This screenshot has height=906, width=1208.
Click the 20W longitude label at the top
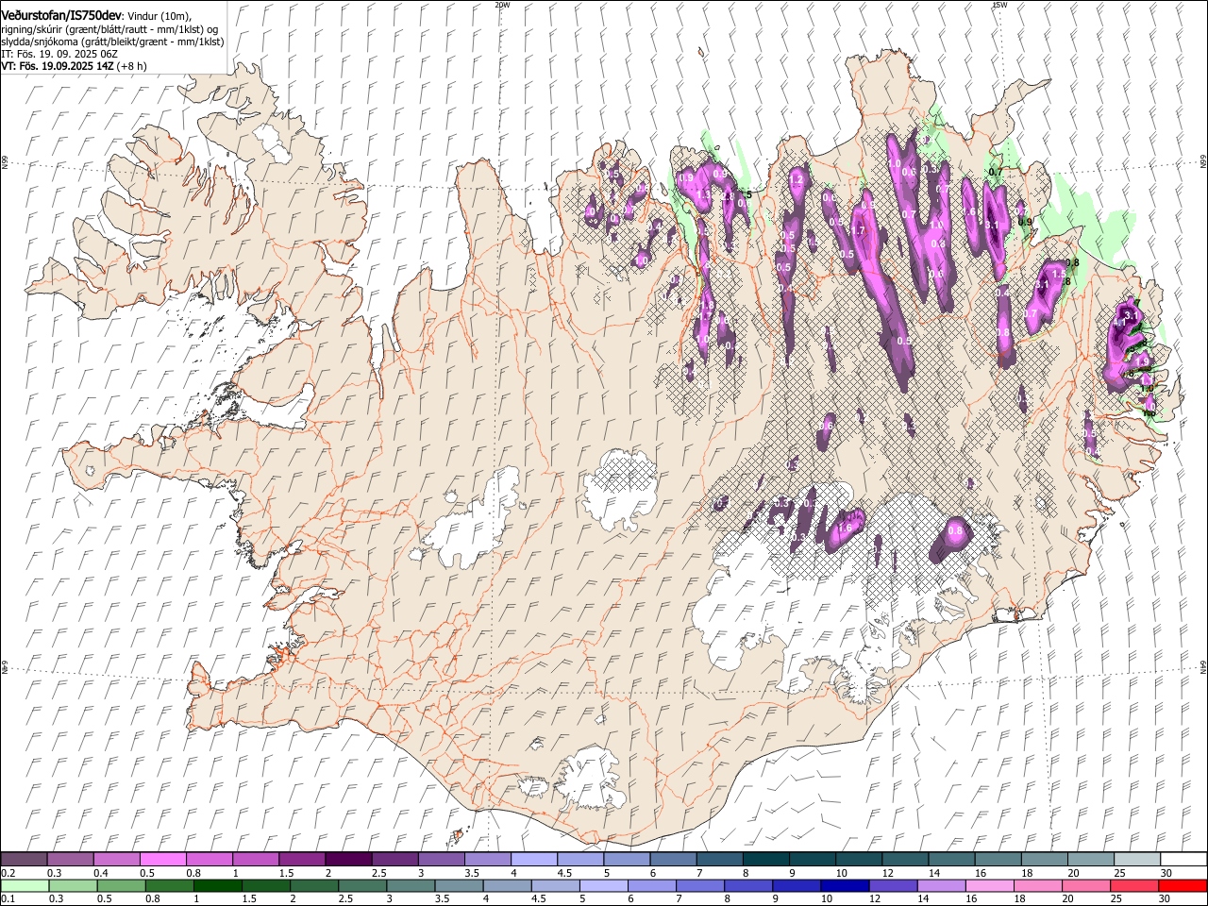click(x=501, y=5)
